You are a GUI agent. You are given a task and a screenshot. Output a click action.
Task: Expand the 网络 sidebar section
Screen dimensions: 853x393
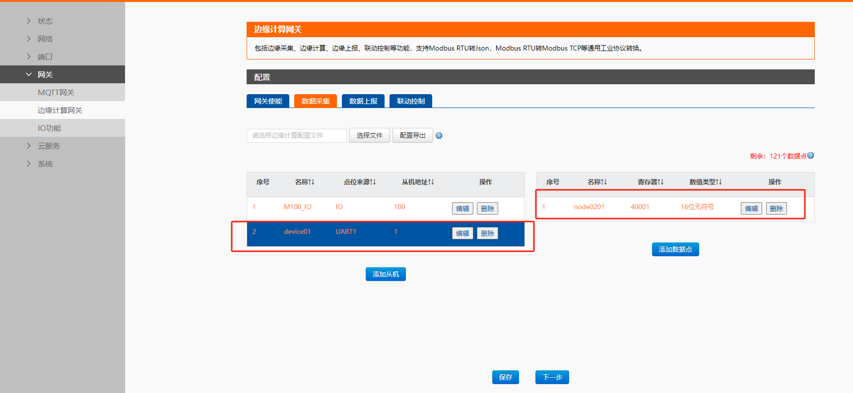click(45, 39)
